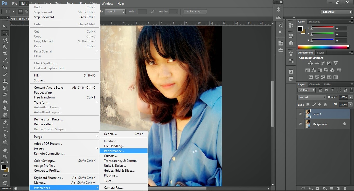Open Performance preferences from submenu
The height and width of the screenshot is (191, 354).
[114, 151]
